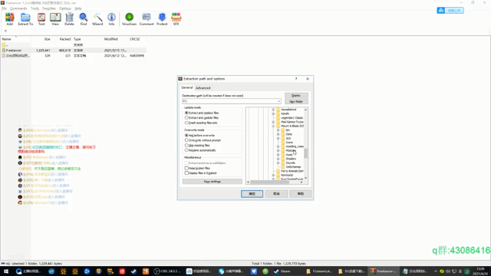Go up one level arrow icon

(5, 31)
